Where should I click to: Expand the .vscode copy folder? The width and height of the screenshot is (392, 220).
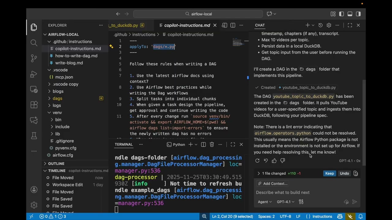tap(49, 84)
